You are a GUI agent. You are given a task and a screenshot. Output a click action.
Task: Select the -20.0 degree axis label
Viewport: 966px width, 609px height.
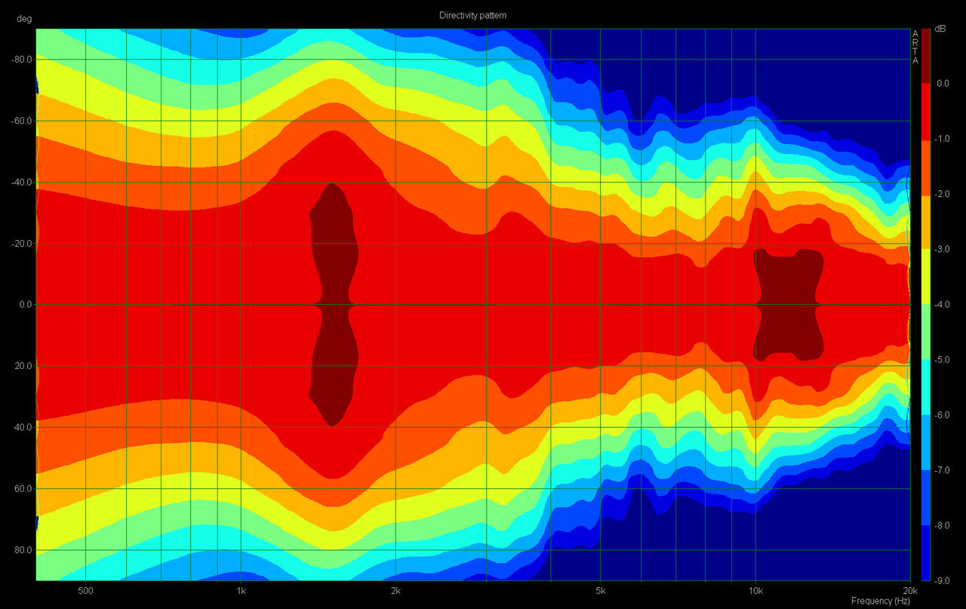coord(21,244)
